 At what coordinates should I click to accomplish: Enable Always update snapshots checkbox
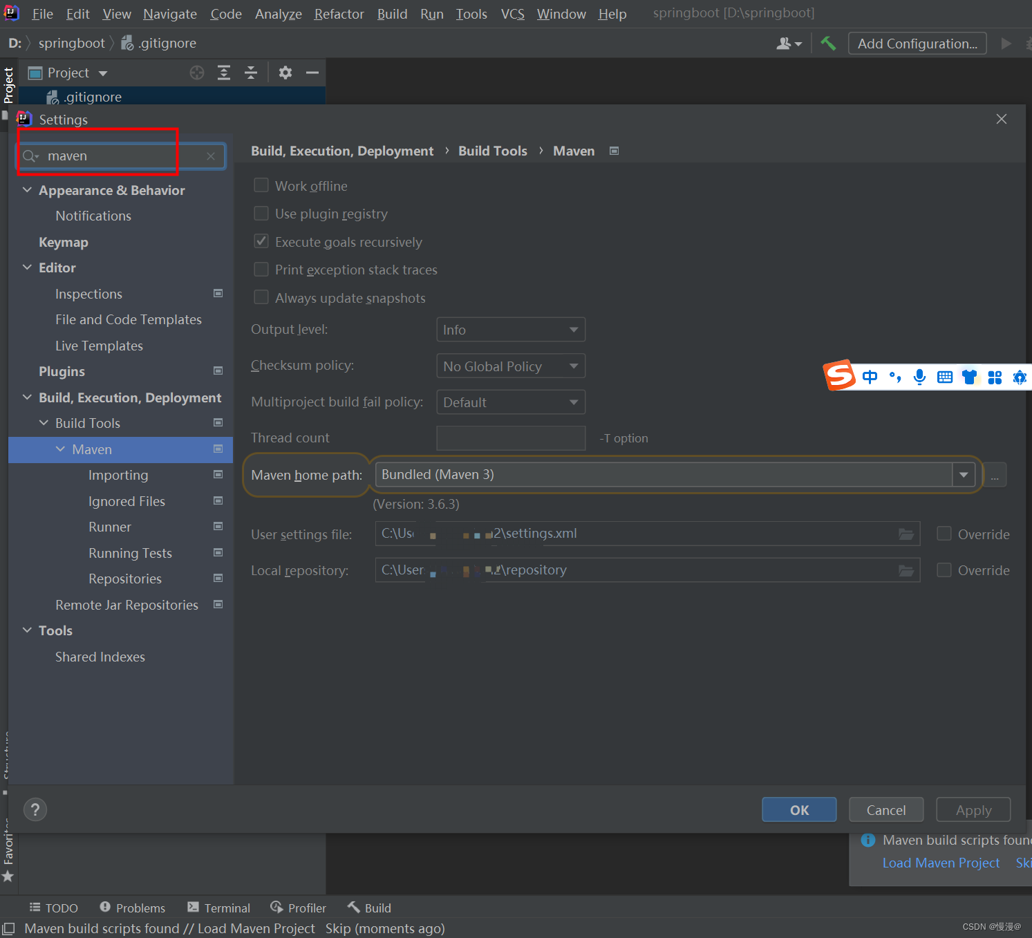[261, 297]
